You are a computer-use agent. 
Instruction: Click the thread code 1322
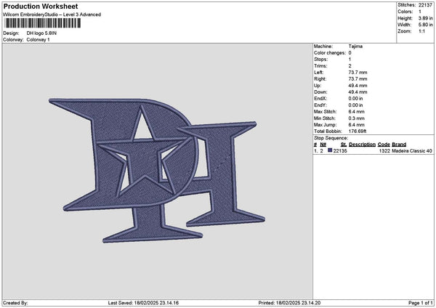click(384, 151)
